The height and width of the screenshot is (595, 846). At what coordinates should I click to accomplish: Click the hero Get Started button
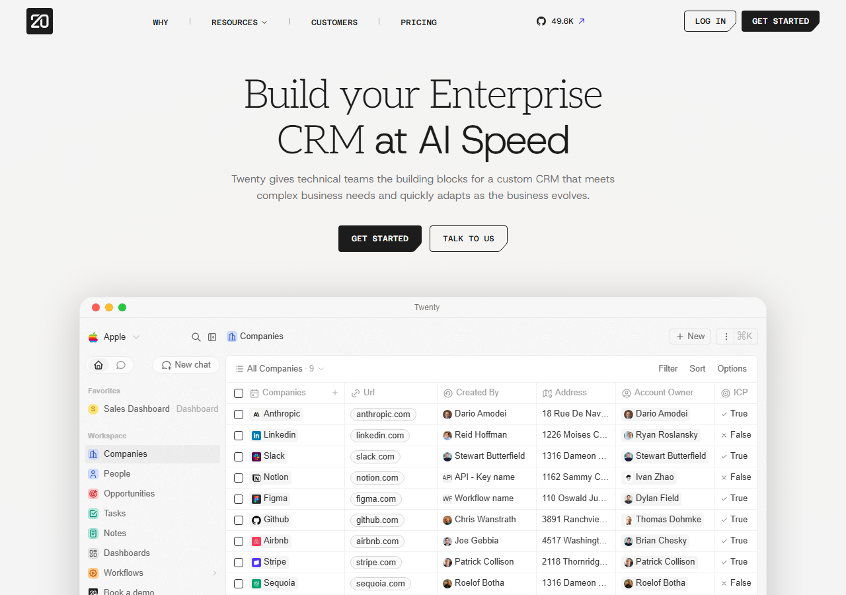click(380, 239)
